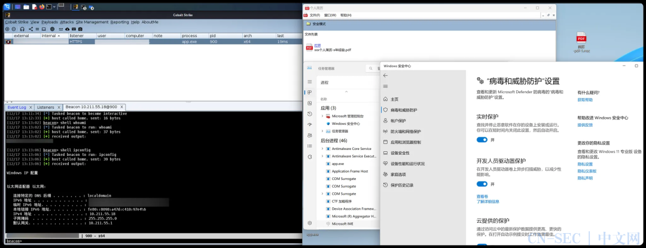
Task: Click the Task Manager search box
Action: point(373,68)
